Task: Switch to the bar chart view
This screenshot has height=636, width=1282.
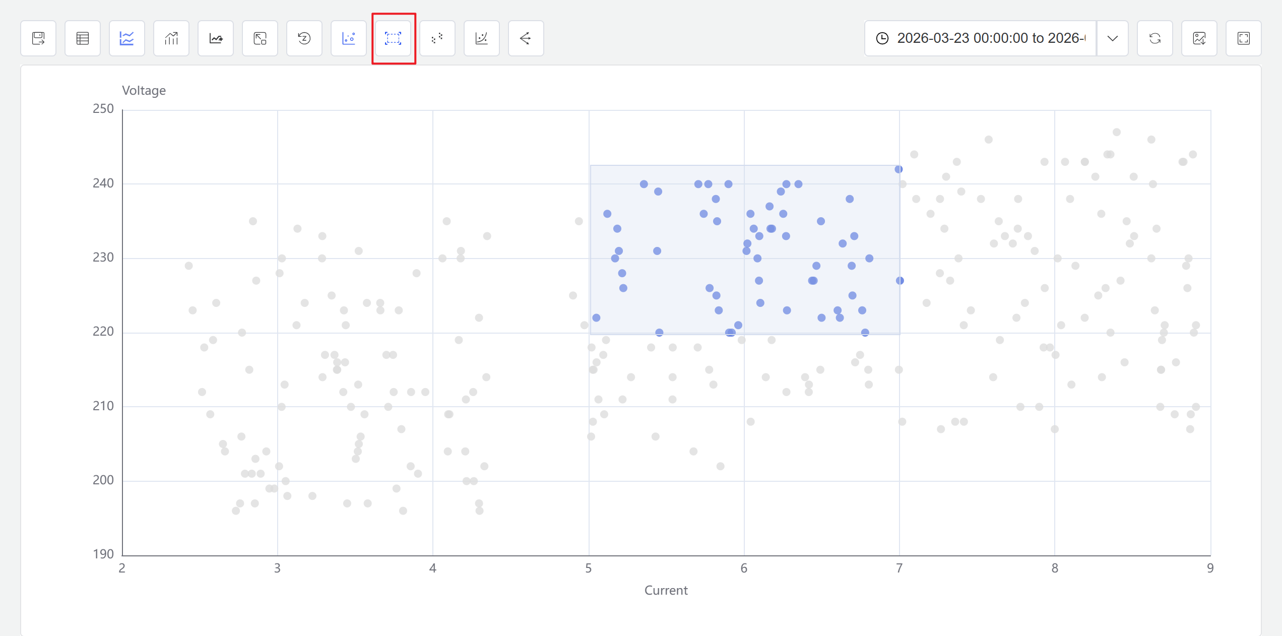Action: pos(171,38)
